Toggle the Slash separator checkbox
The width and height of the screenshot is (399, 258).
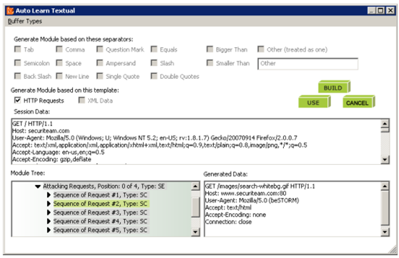pos(154,63)
